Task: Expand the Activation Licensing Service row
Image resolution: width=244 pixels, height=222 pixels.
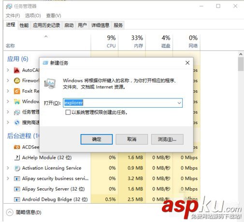Action: pyautogui.click(x=8, y=168)
